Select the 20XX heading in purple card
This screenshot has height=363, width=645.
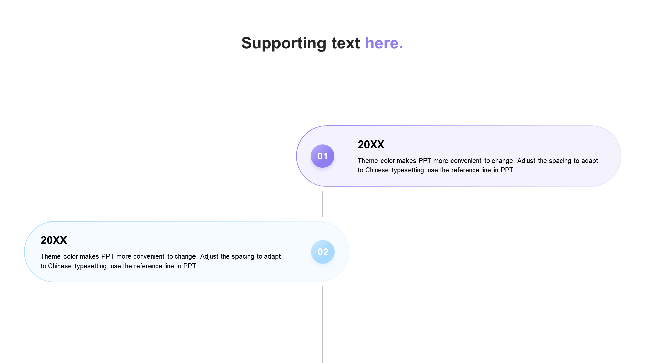pos(371,145)
